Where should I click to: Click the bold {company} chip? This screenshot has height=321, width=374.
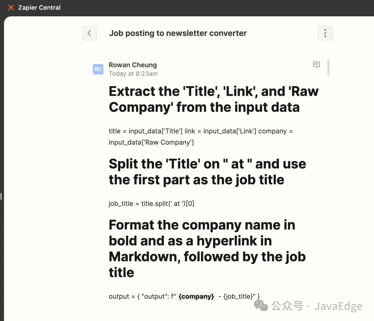(x=197, y=296)
